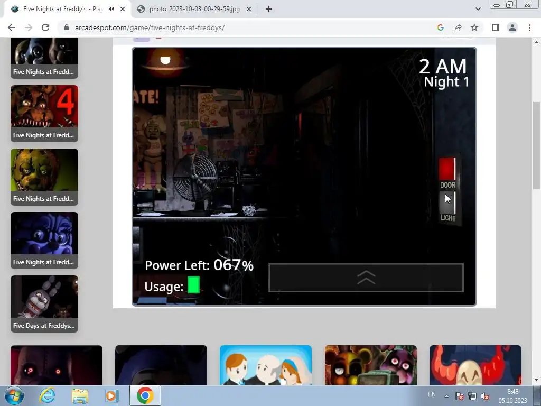Close the photo_2023-10-03 tab
This screenshot has height=406, width=541.
[x=249, y=9]
